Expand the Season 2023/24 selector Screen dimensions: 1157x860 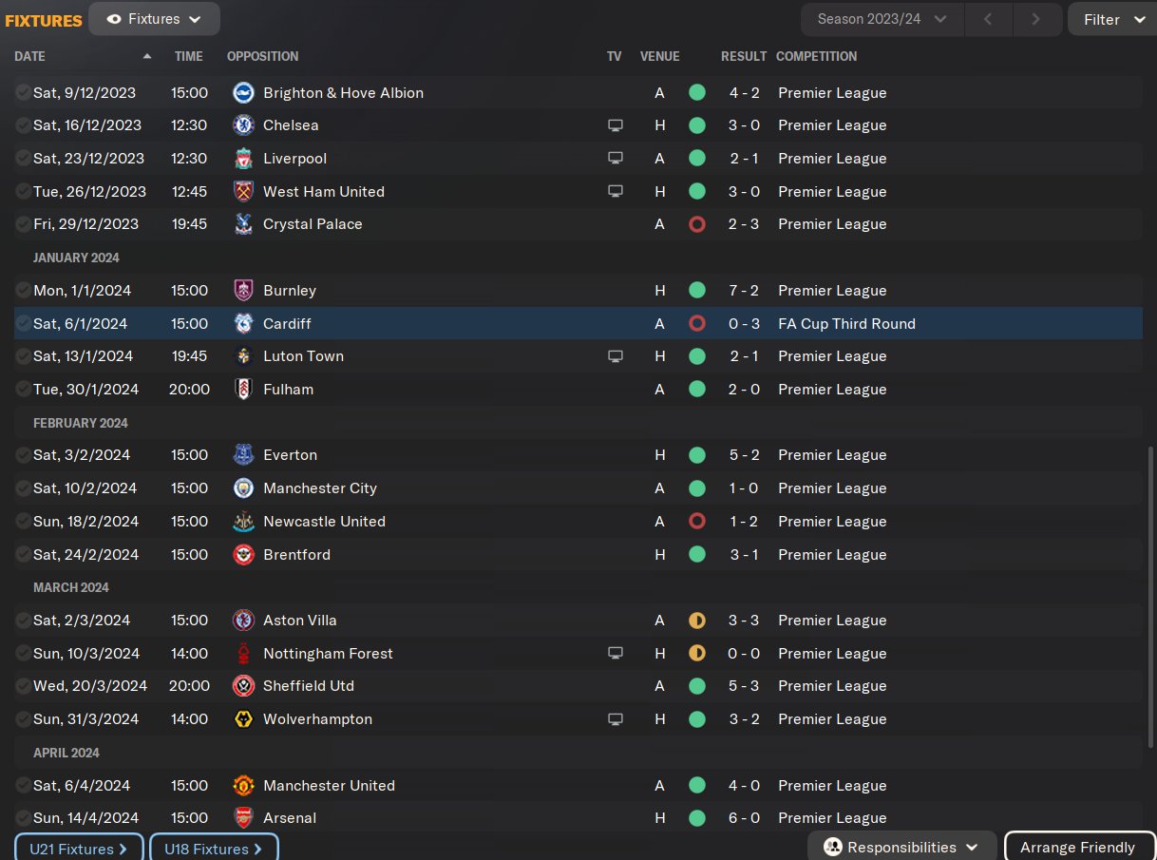(882, 19)
